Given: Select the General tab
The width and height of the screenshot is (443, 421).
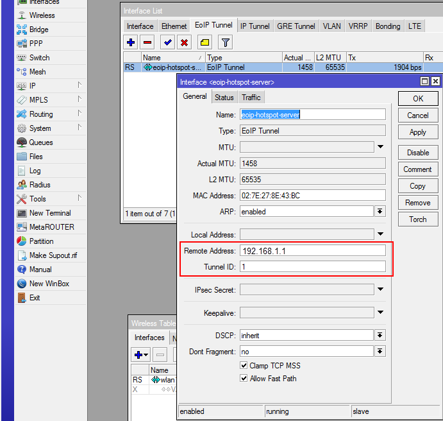Looking at the screenshot, I should [x=195, y=96].
